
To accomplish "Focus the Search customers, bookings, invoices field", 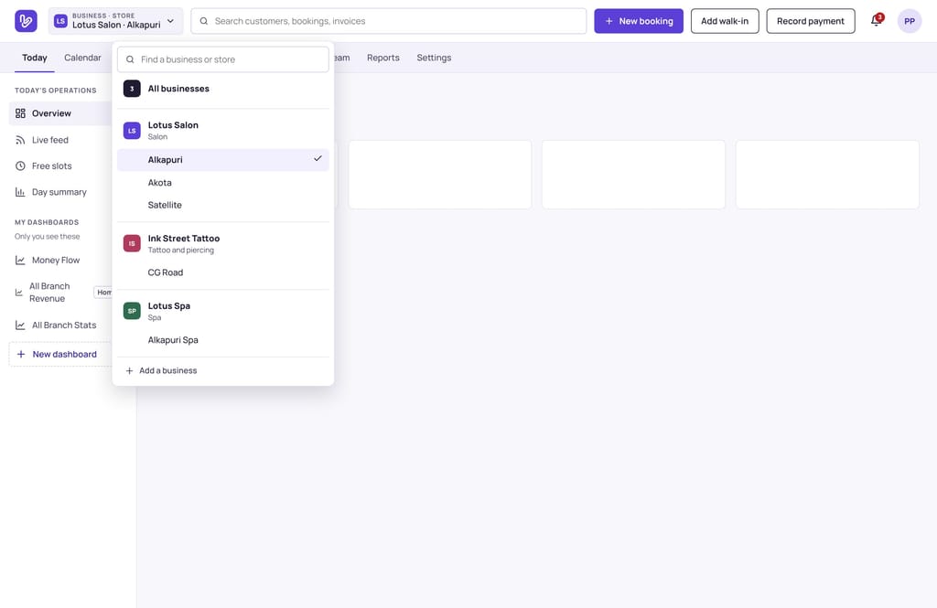I will point(388,21).
